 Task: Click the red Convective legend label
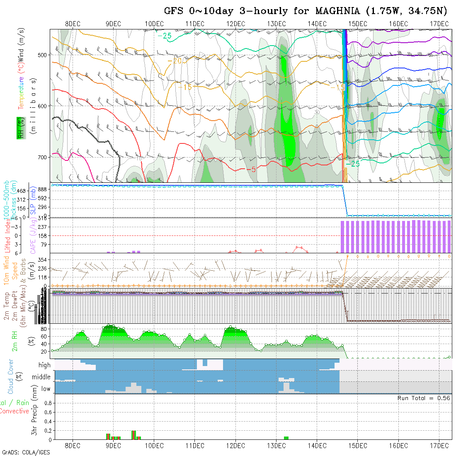(x=15, y=411)
